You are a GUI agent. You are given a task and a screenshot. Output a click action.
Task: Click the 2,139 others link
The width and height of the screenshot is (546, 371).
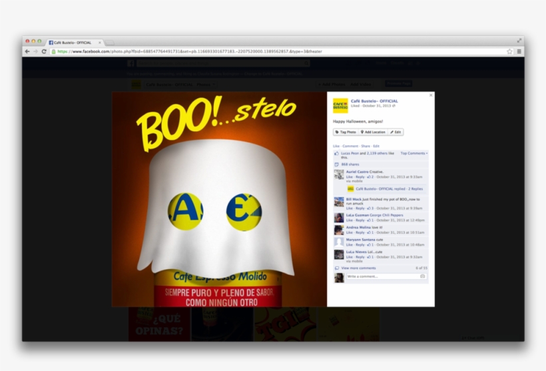pos(377,153)
